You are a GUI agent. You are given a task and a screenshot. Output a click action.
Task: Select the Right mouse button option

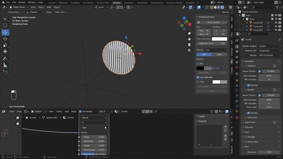[x=219, y=54]
